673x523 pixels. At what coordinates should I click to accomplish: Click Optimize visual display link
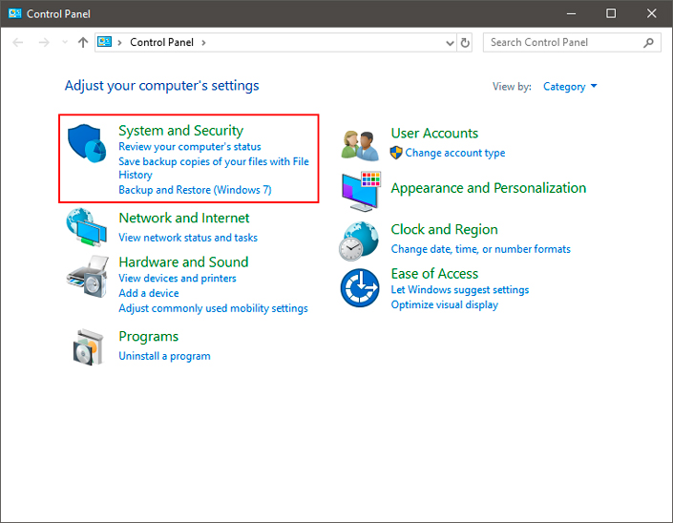click(x=444, y=305)
